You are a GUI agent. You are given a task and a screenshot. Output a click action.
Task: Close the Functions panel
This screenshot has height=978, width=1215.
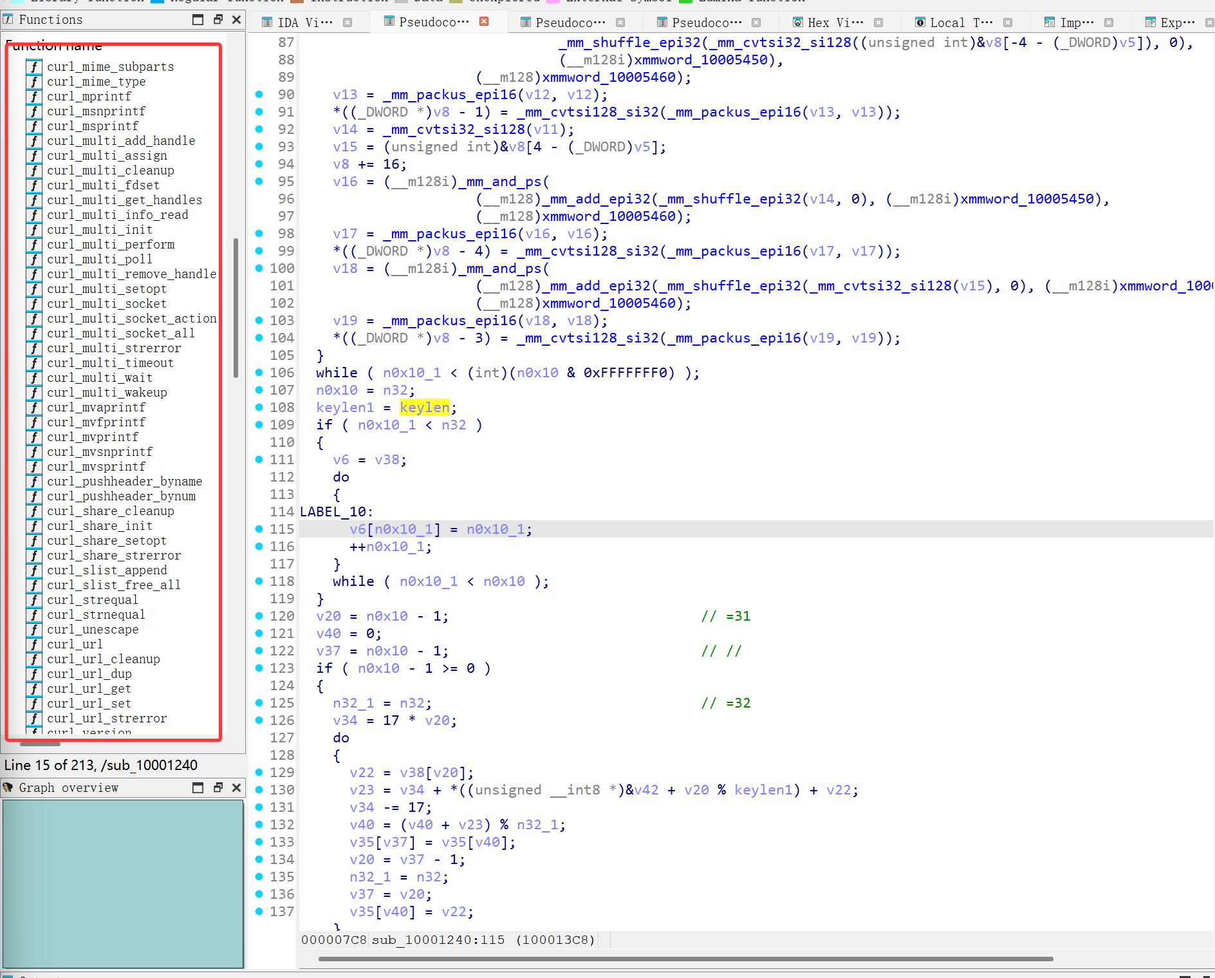[237, 19]
